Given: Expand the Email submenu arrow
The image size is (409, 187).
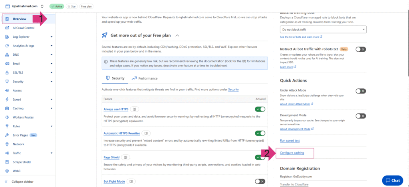Looking at the screenshot, I should [x=52, y=64].
